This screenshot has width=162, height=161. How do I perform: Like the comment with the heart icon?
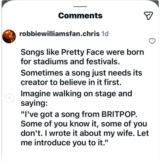point(152,41)
